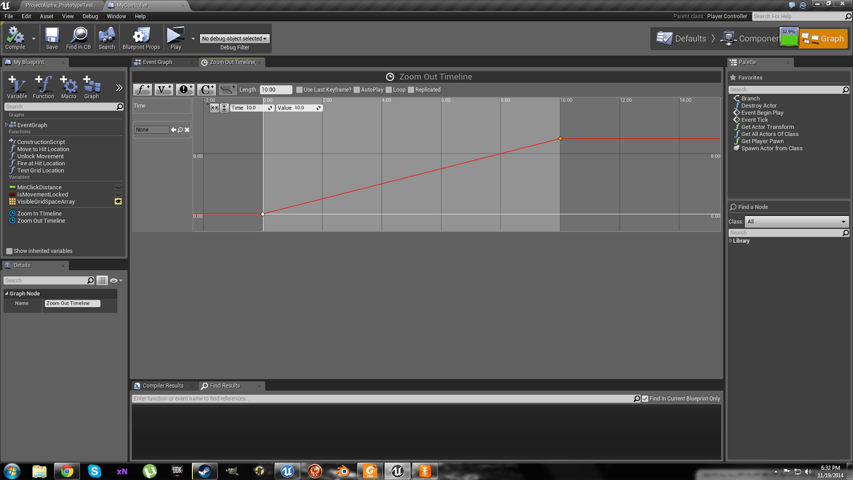
Task: Open Steam from the taskbar
Action: coord(205,471)
